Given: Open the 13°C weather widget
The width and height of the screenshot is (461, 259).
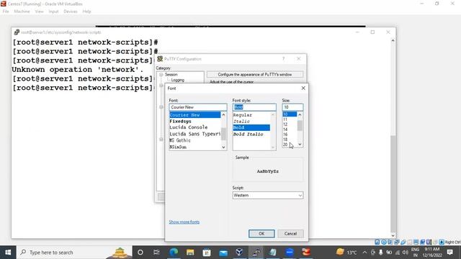Looking at the screenshot, I should pos(347,253).
